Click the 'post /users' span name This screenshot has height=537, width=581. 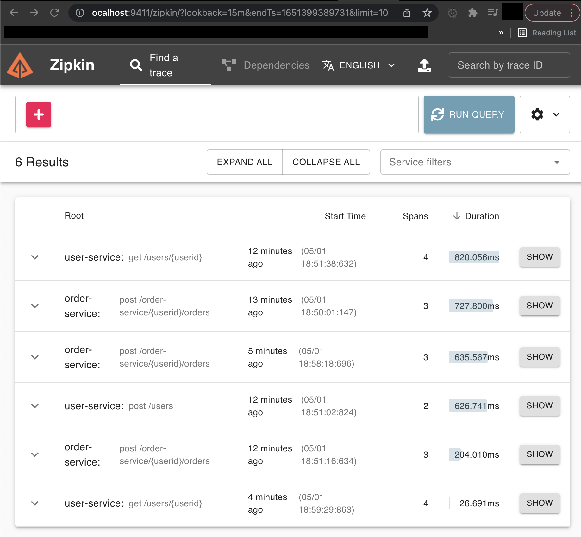point(151,406)
